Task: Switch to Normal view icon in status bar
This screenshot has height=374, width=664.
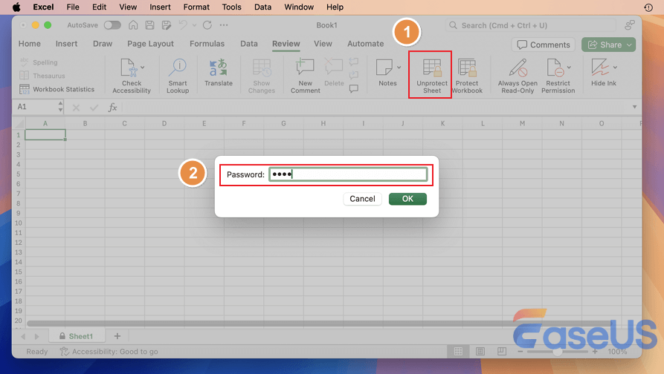Action: (458, 351)
